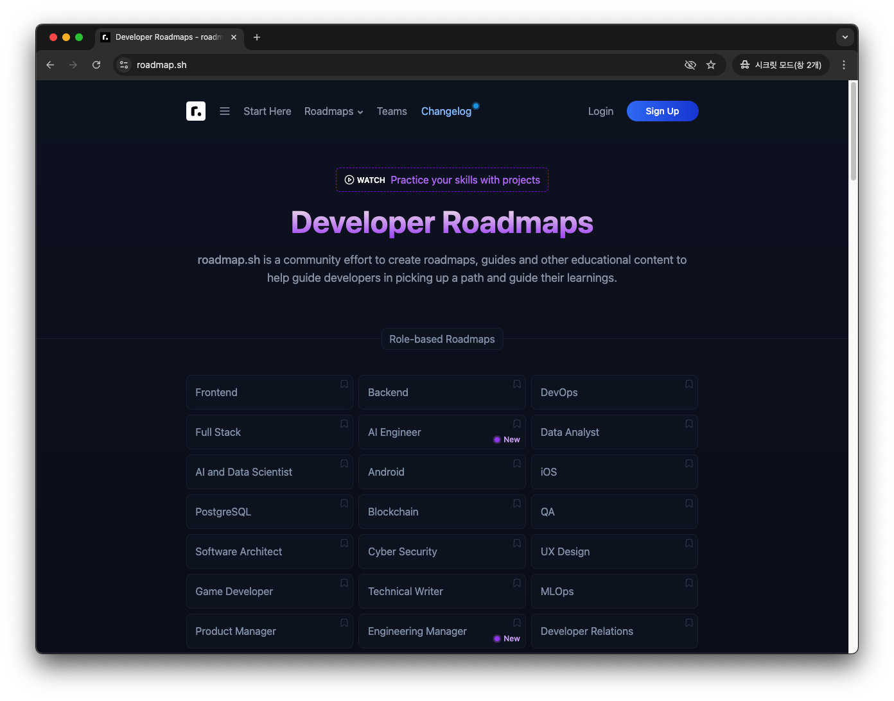Toggle bookmark on Technical Writer roadmap

pos(517,583)
